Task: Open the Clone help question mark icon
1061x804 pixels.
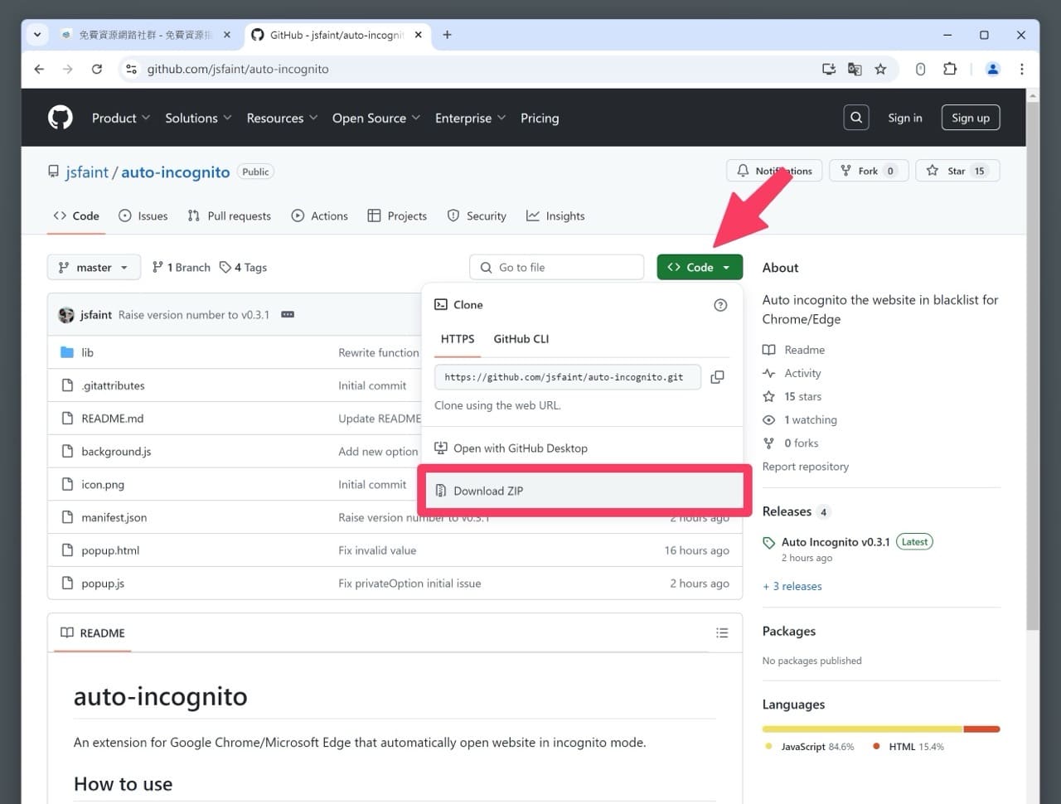Action: (x=720, y=305)
